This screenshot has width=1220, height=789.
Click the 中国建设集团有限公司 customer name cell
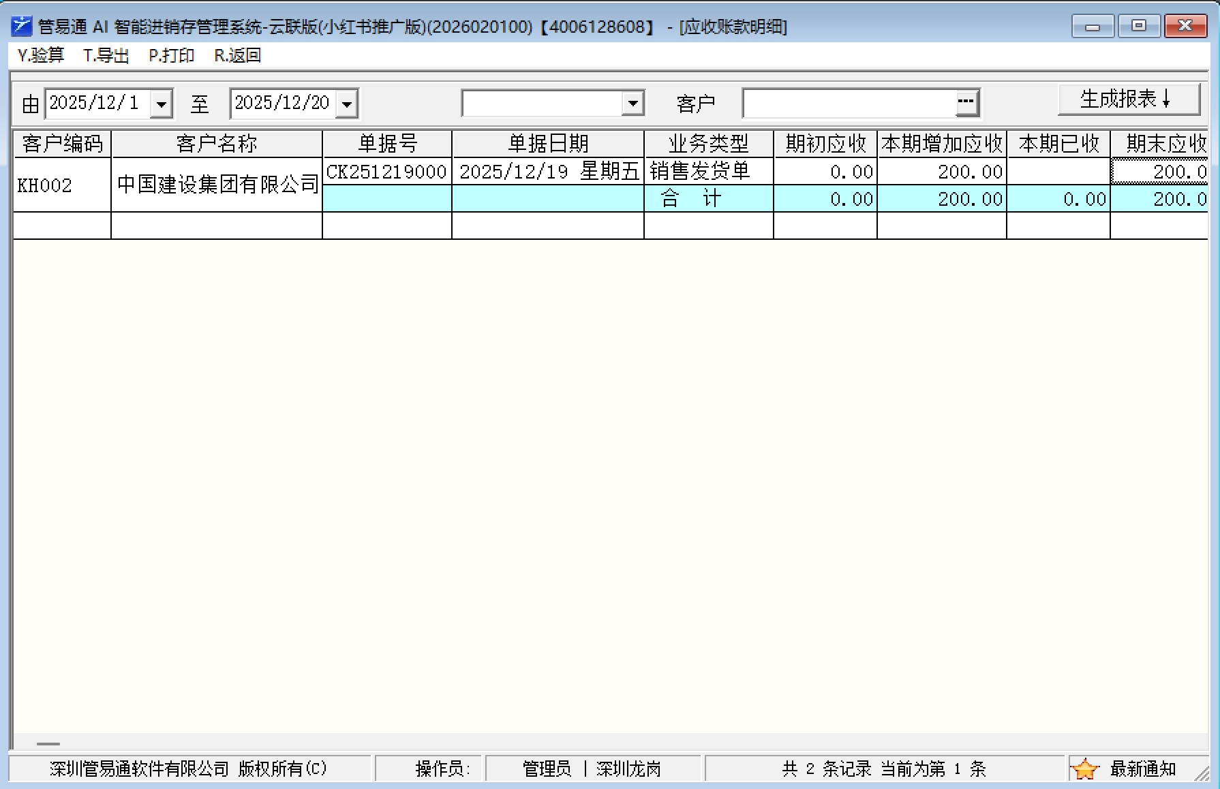coord(217,185)
